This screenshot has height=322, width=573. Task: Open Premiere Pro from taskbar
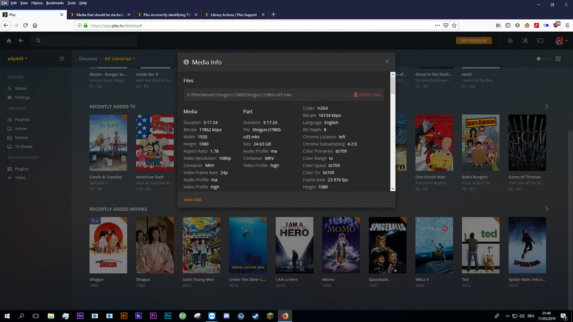point(153,316)
